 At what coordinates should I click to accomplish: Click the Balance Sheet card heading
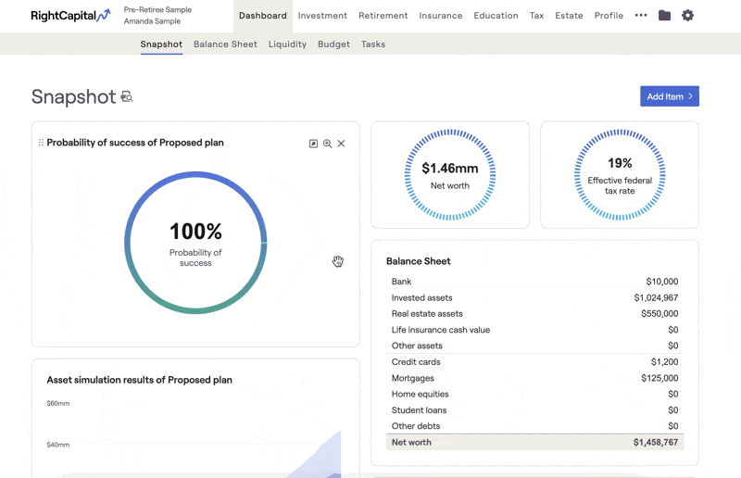click(x=419, y=261)
